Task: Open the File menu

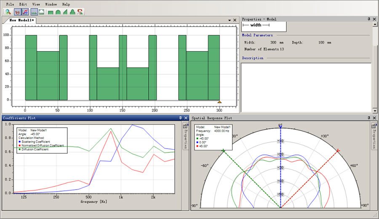Action: point(10,4)
